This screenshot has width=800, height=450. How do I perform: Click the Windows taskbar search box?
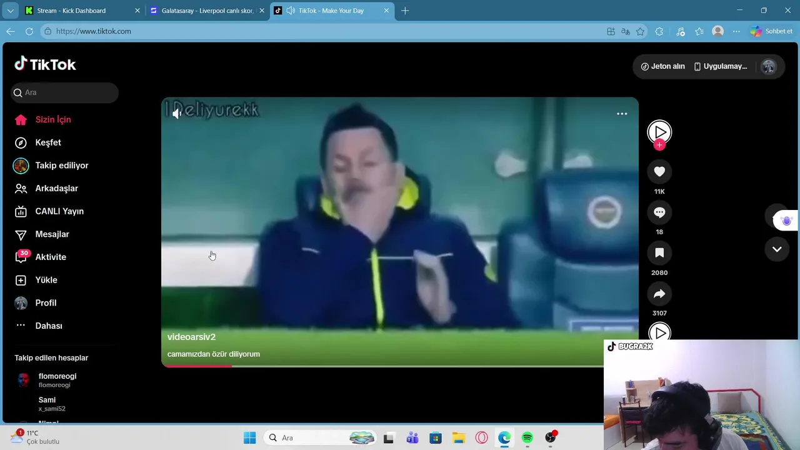click(321, 437)
